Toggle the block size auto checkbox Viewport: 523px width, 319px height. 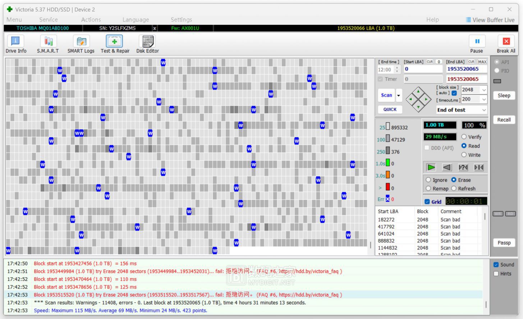pos(454,93)
